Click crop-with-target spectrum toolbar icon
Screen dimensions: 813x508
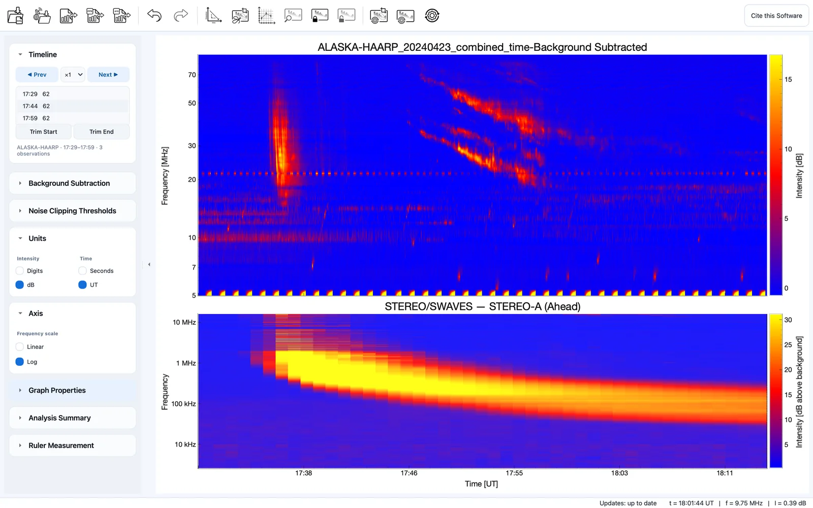[379, 16]
